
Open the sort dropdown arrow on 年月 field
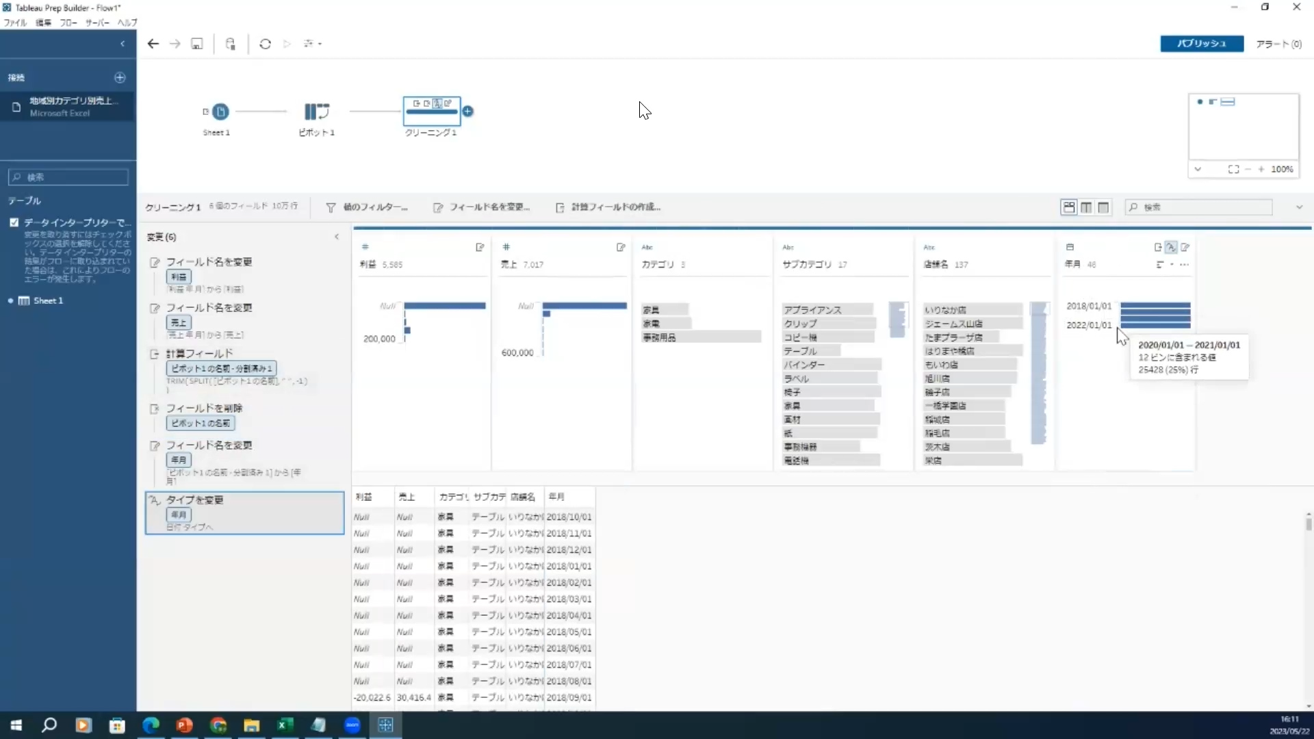[1172, 265]
